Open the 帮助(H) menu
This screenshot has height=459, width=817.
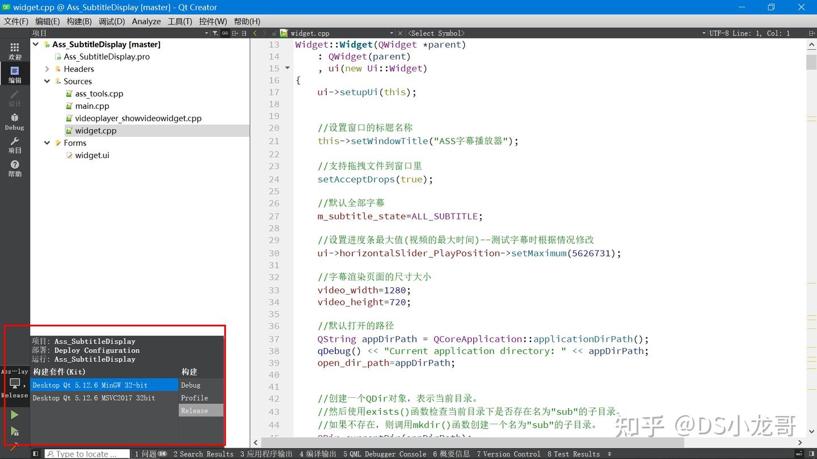point(247,21)
